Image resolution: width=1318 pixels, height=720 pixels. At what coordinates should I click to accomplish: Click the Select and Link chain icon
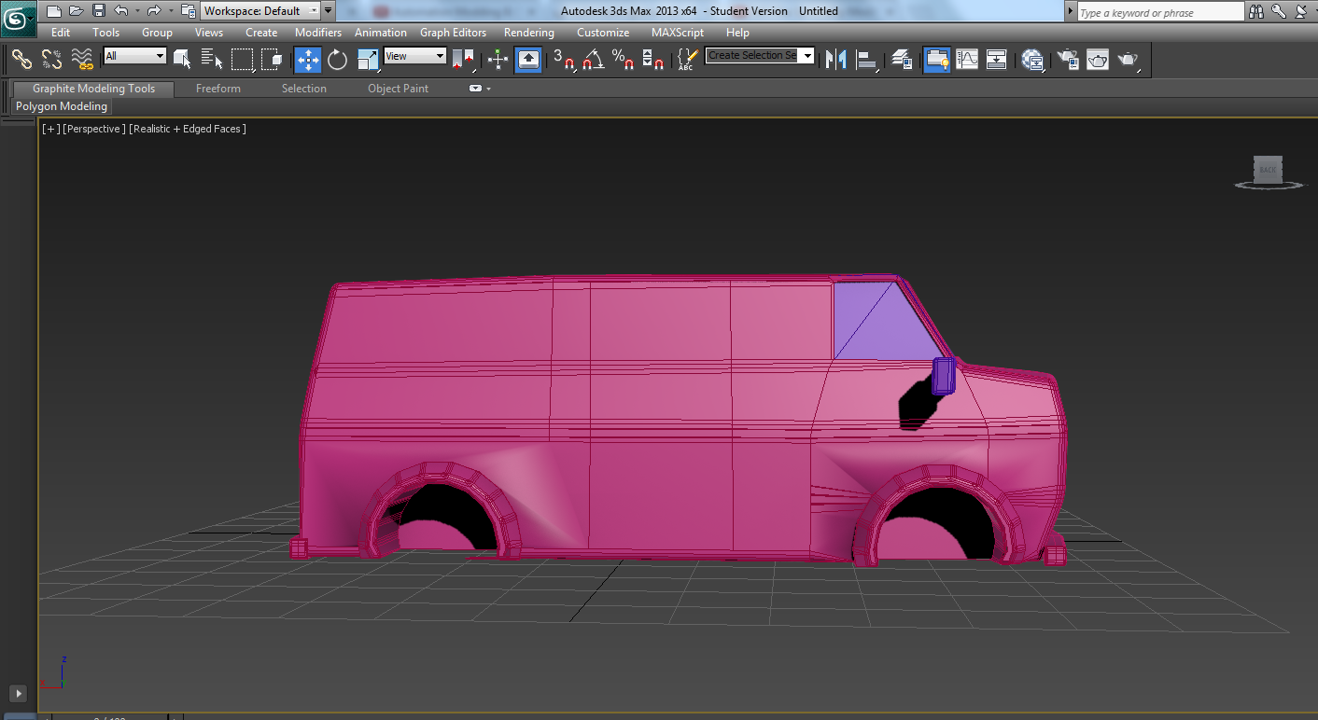21,60
